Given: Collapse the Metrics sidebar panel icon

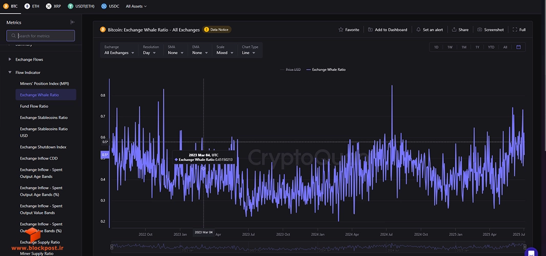Looking at the screenshot, I should click(72, 22).
